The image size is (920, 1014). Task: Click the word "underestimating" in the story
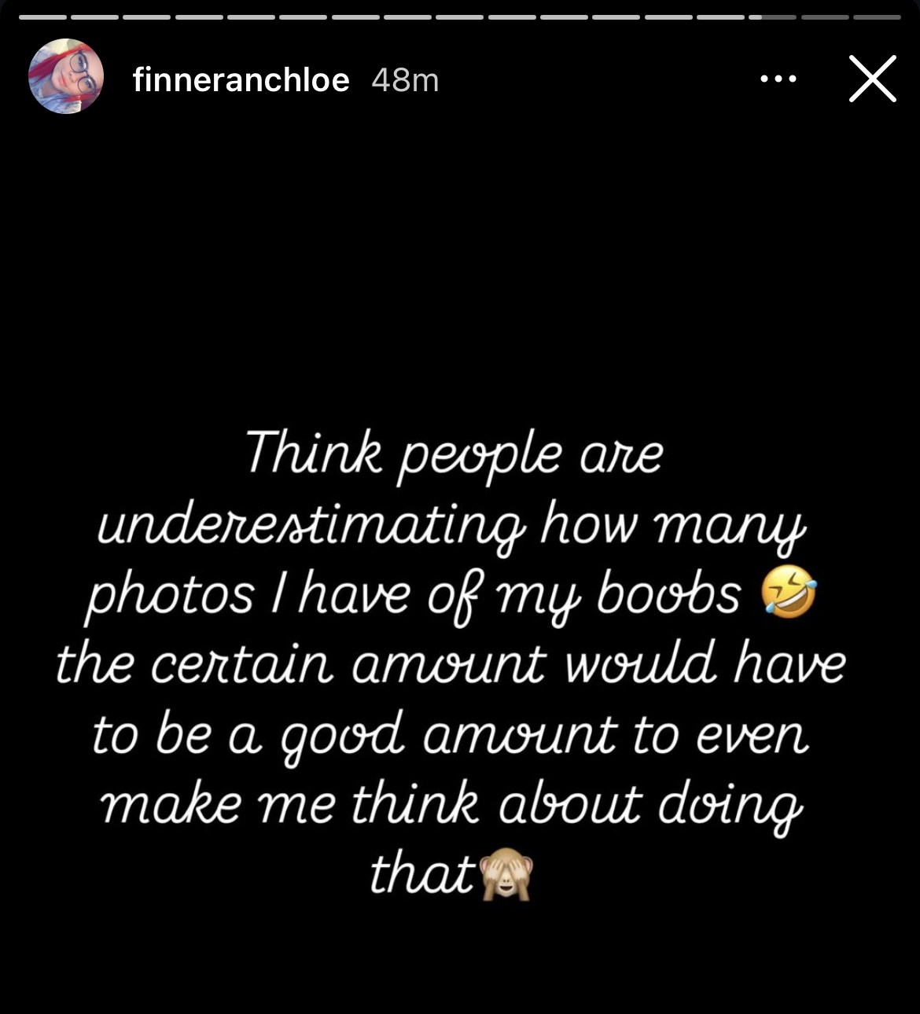[310, 525]
